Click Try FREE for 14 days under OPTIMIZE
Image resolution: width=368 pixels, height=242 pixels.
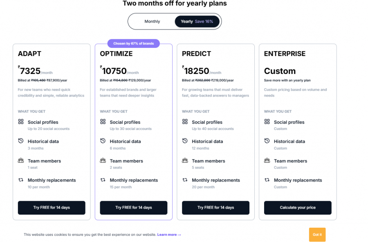point(133,208)
